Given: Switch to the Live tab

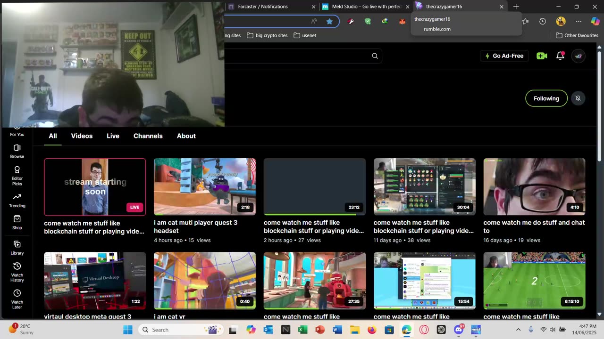Looking at the screenshot, I should (x=113, y=136).
